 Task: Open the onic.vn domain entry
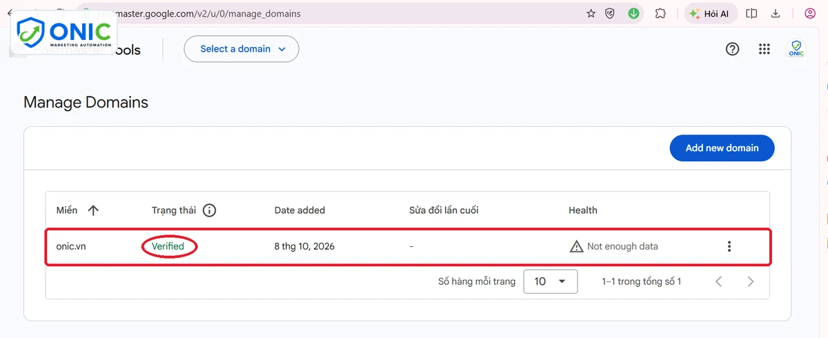tap(71, 246)
